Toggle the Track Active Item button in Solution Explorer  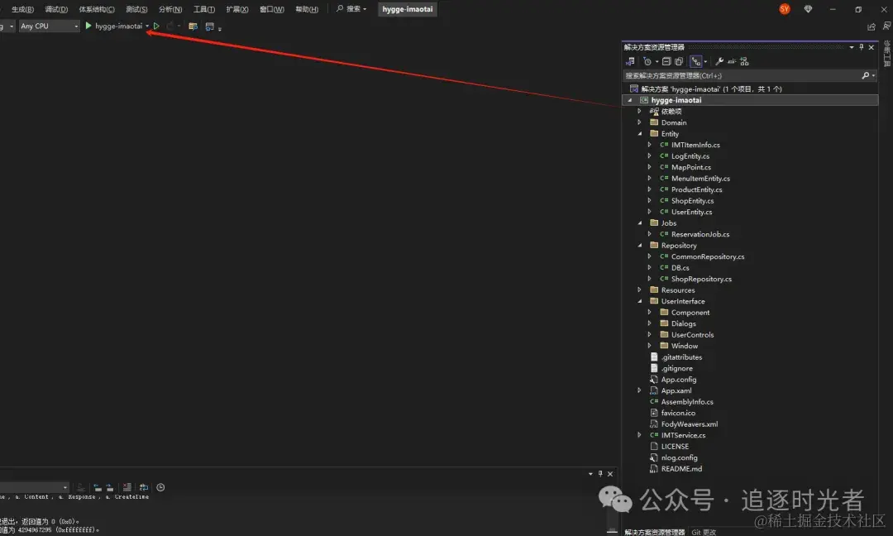pyautogui.click(x=696, y=61)
